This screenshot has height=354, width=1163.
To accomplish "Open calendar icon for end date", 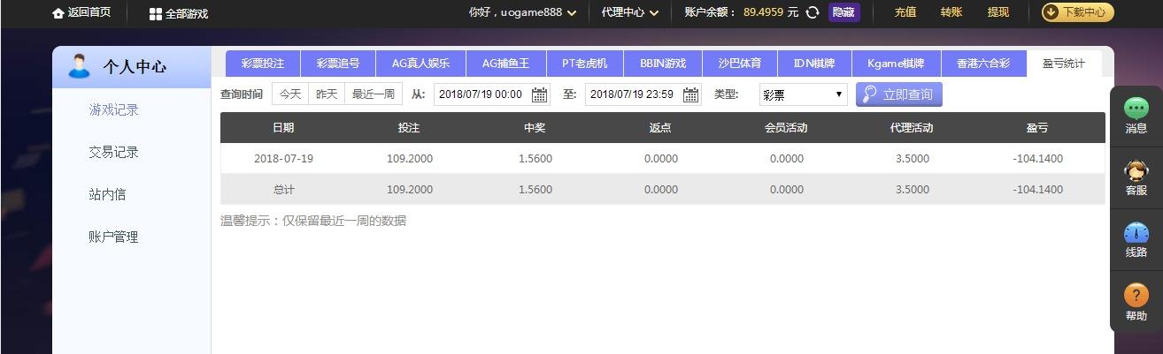I will coord(690,94).
